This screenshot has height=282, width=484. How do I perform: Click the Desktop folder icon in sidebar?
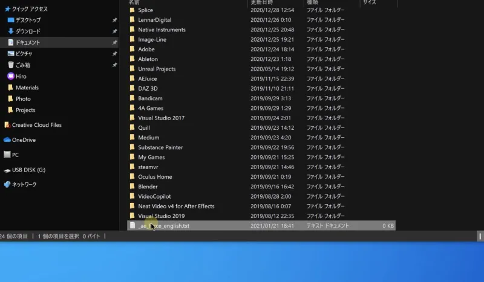pos(11,20)
